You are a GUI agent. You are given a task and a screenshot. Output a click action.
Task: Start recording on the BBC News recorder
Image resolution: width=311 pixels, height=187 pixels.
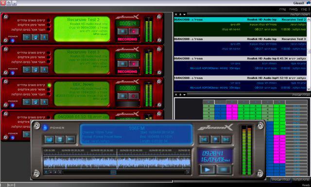pos(134,96)
